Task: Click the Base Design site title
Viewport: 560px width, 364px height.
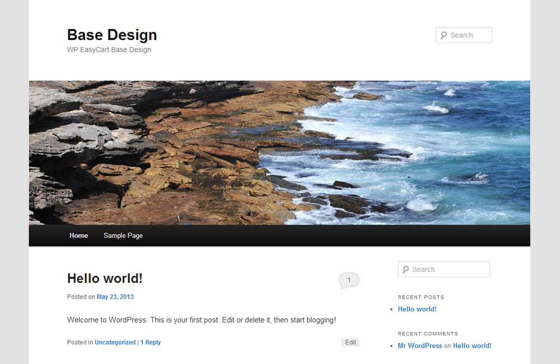Action: 111,35
